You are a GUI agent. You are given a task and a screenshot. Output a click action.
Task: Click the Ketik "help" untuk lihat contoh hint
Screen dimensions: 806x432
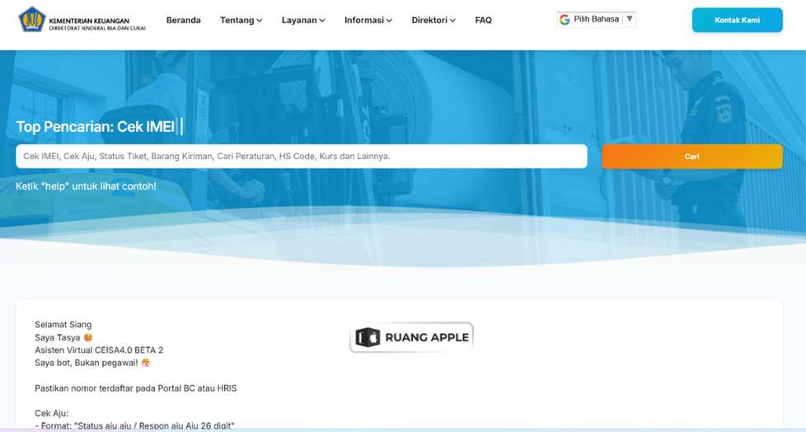pos(86,186)
